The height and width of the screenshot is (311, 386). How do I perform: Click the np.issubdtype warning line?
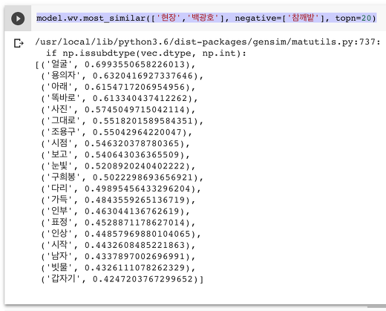[146, 53]
